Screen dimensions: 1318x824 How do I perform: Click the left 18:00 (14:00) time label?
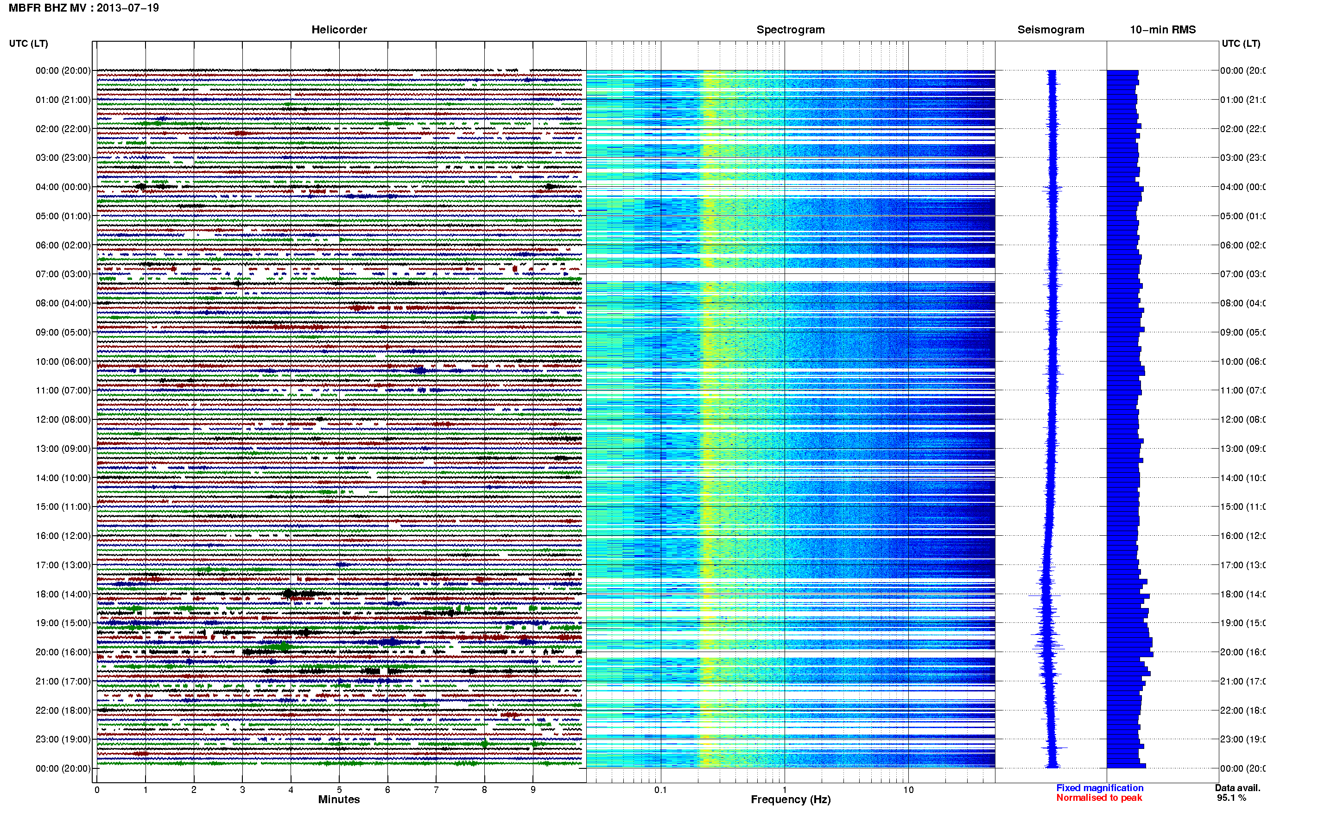[63, 594]
